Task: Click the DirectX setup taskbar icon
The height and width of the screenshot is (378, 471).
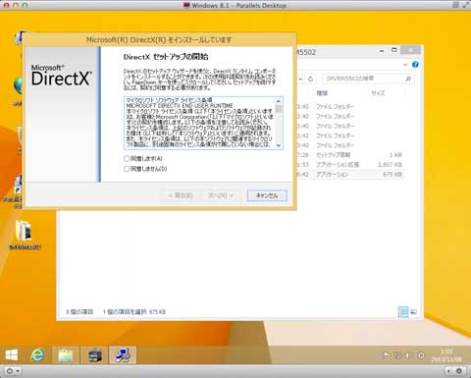Action: [x=123, y=355]
